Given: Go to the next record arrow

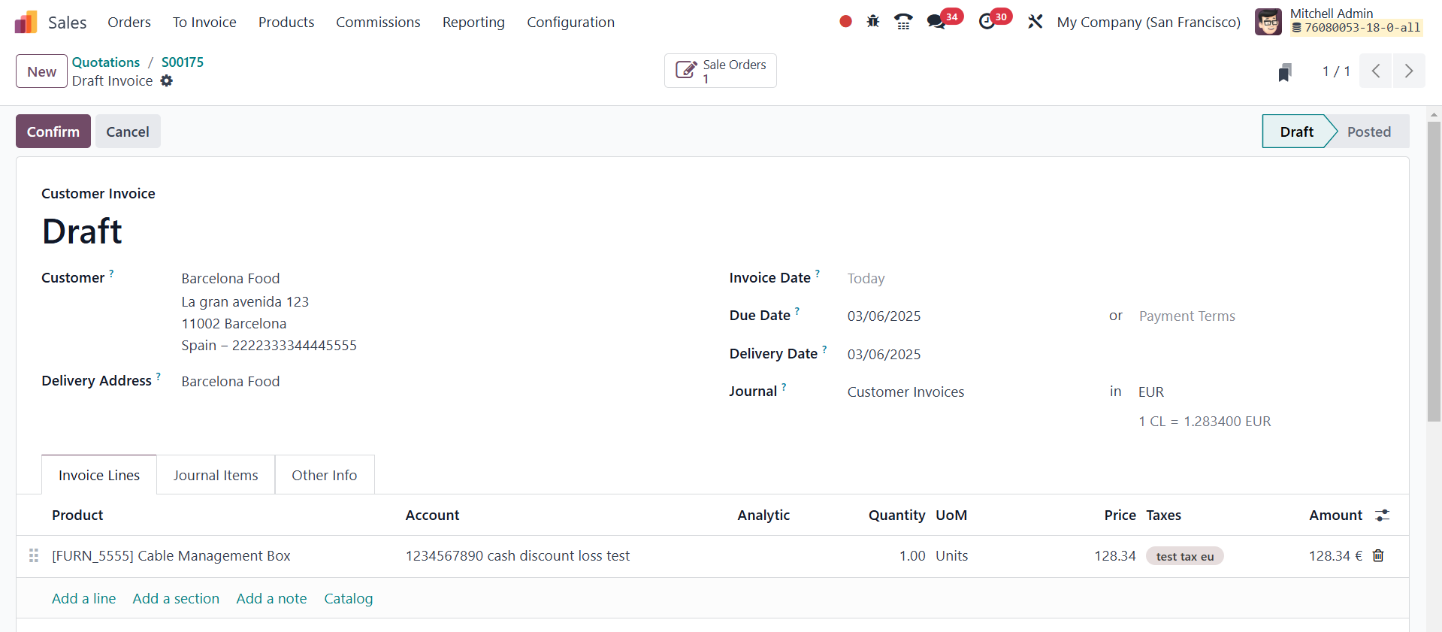Looking at the screenshot, I should tap(1408, 71).
